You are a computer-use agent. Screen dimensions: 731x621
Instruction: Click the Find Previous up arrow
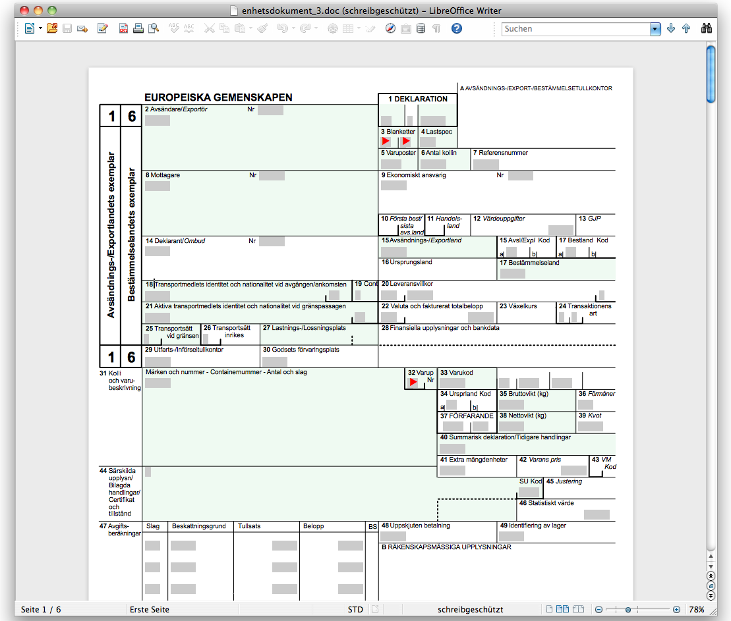pyautogui.click(x=686, y=28)
